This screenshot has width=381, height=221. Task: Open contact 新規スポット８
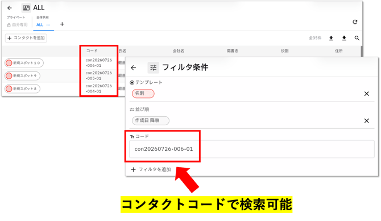(22, 89)
